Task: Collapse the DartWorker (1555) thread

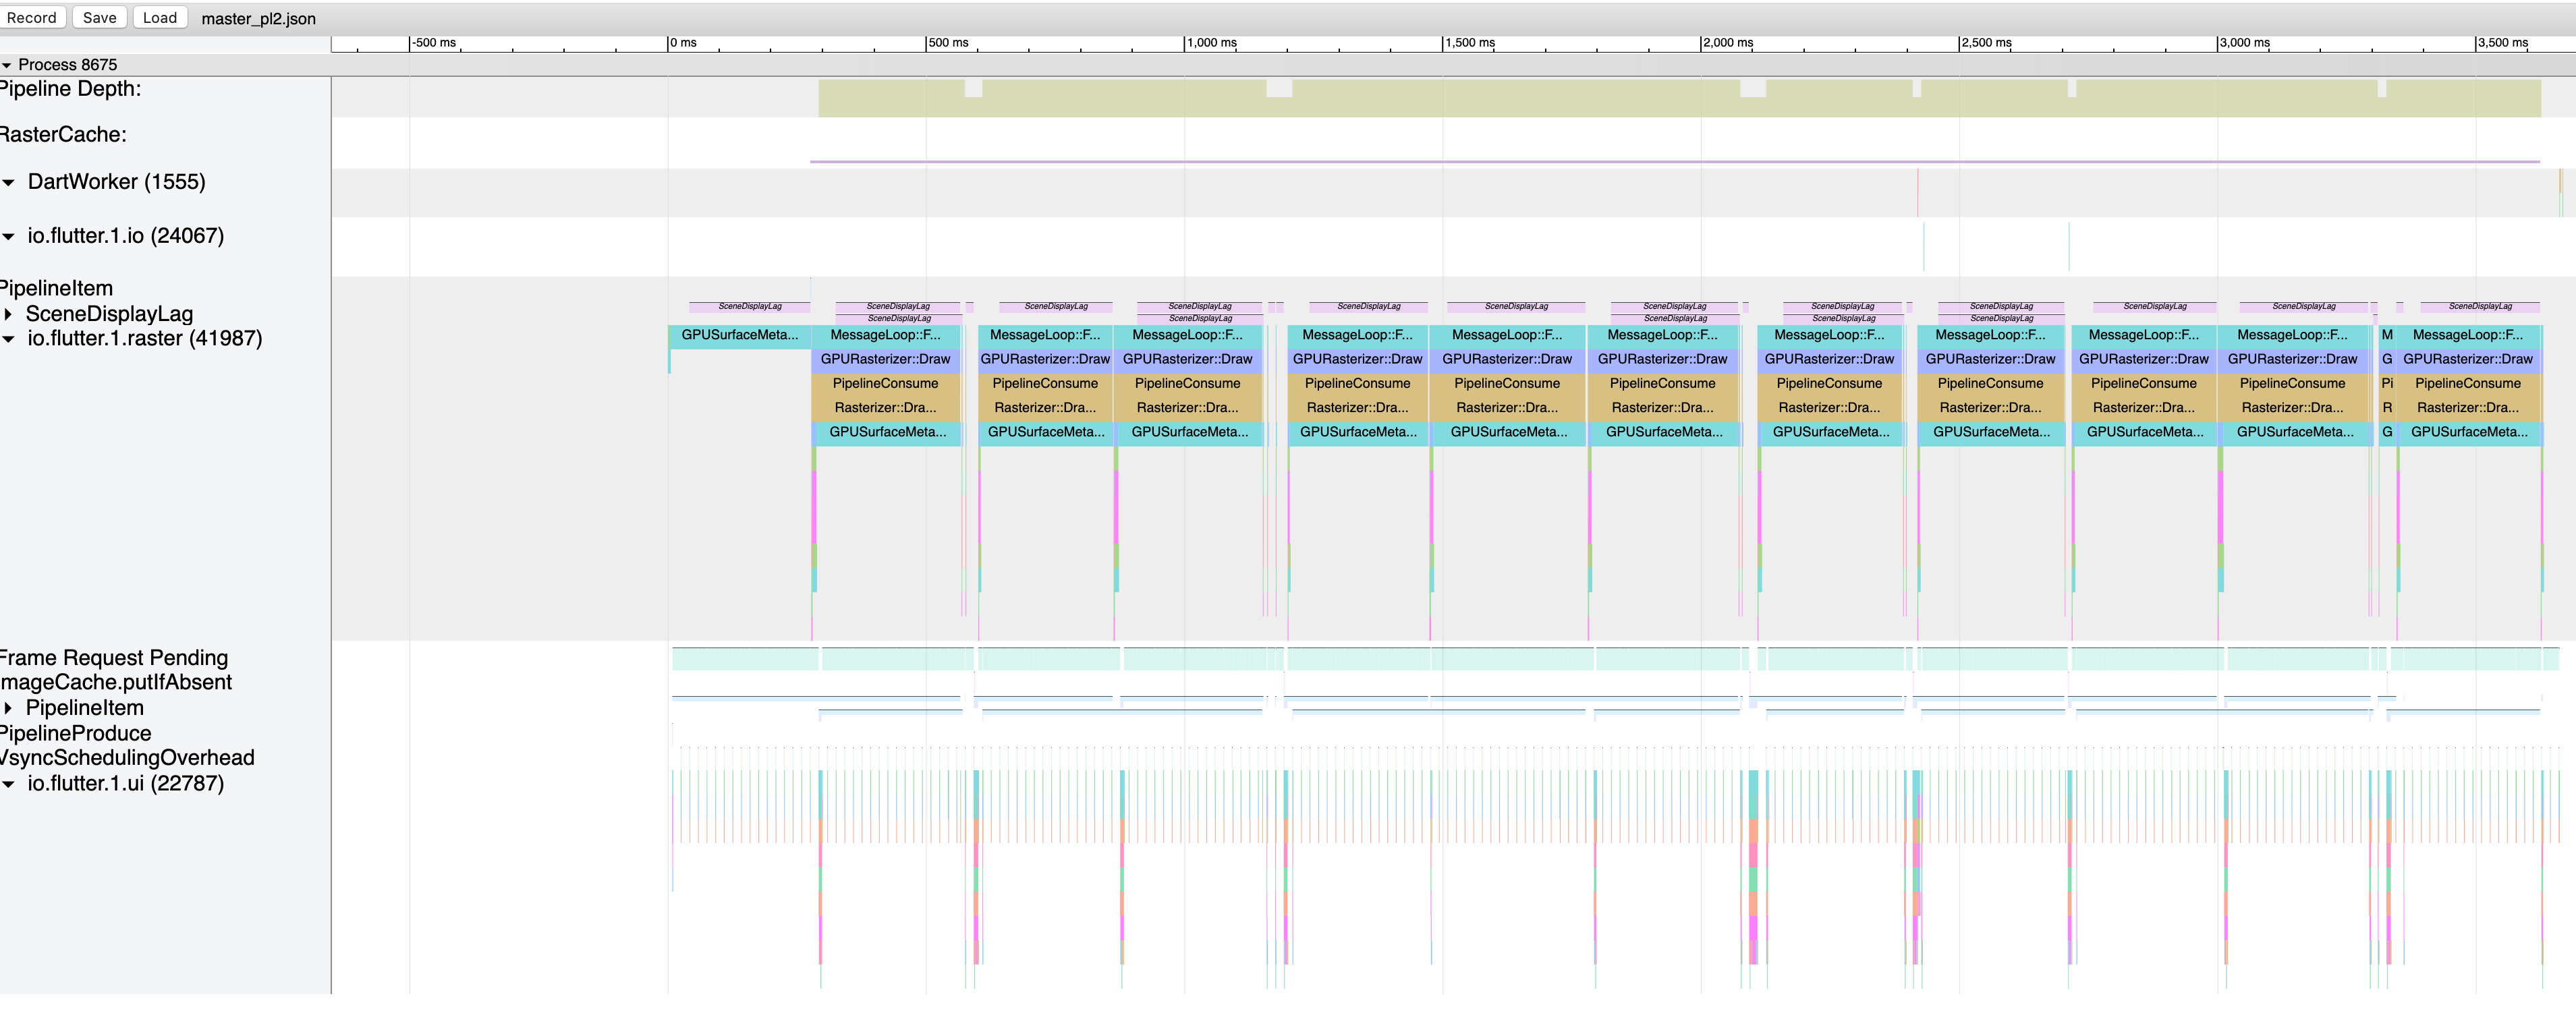Action: click(x=9, y=182)
